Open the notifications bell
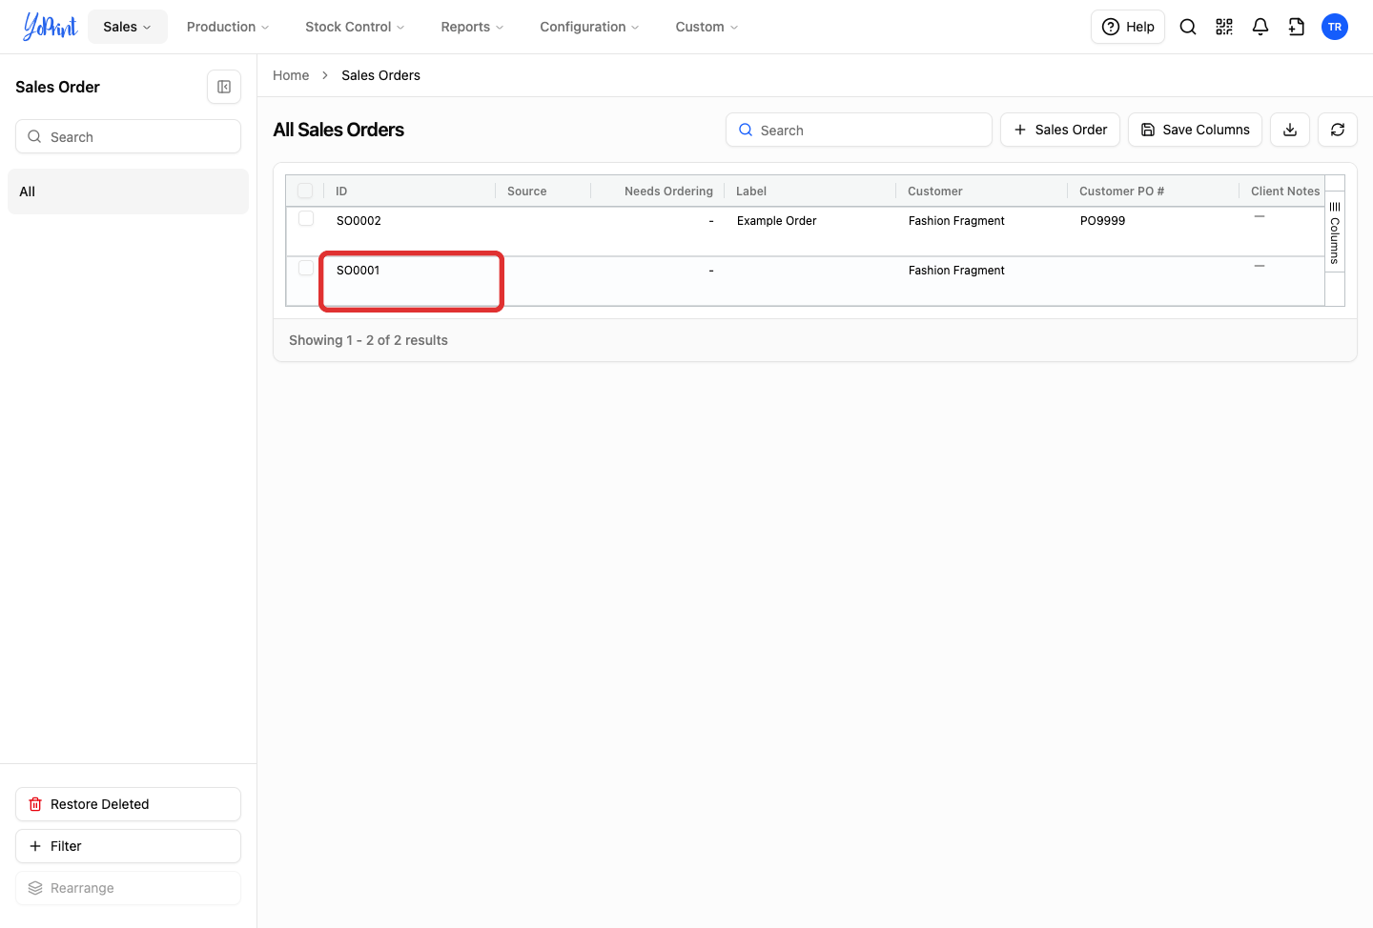 (1260, 27)
